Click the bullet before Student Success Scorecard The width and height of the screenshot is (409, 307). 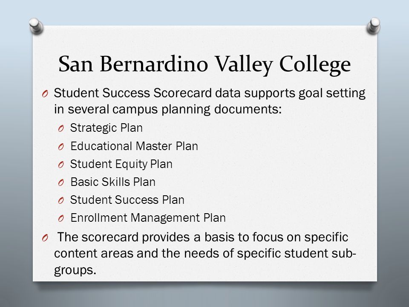(x=45, y=94)
